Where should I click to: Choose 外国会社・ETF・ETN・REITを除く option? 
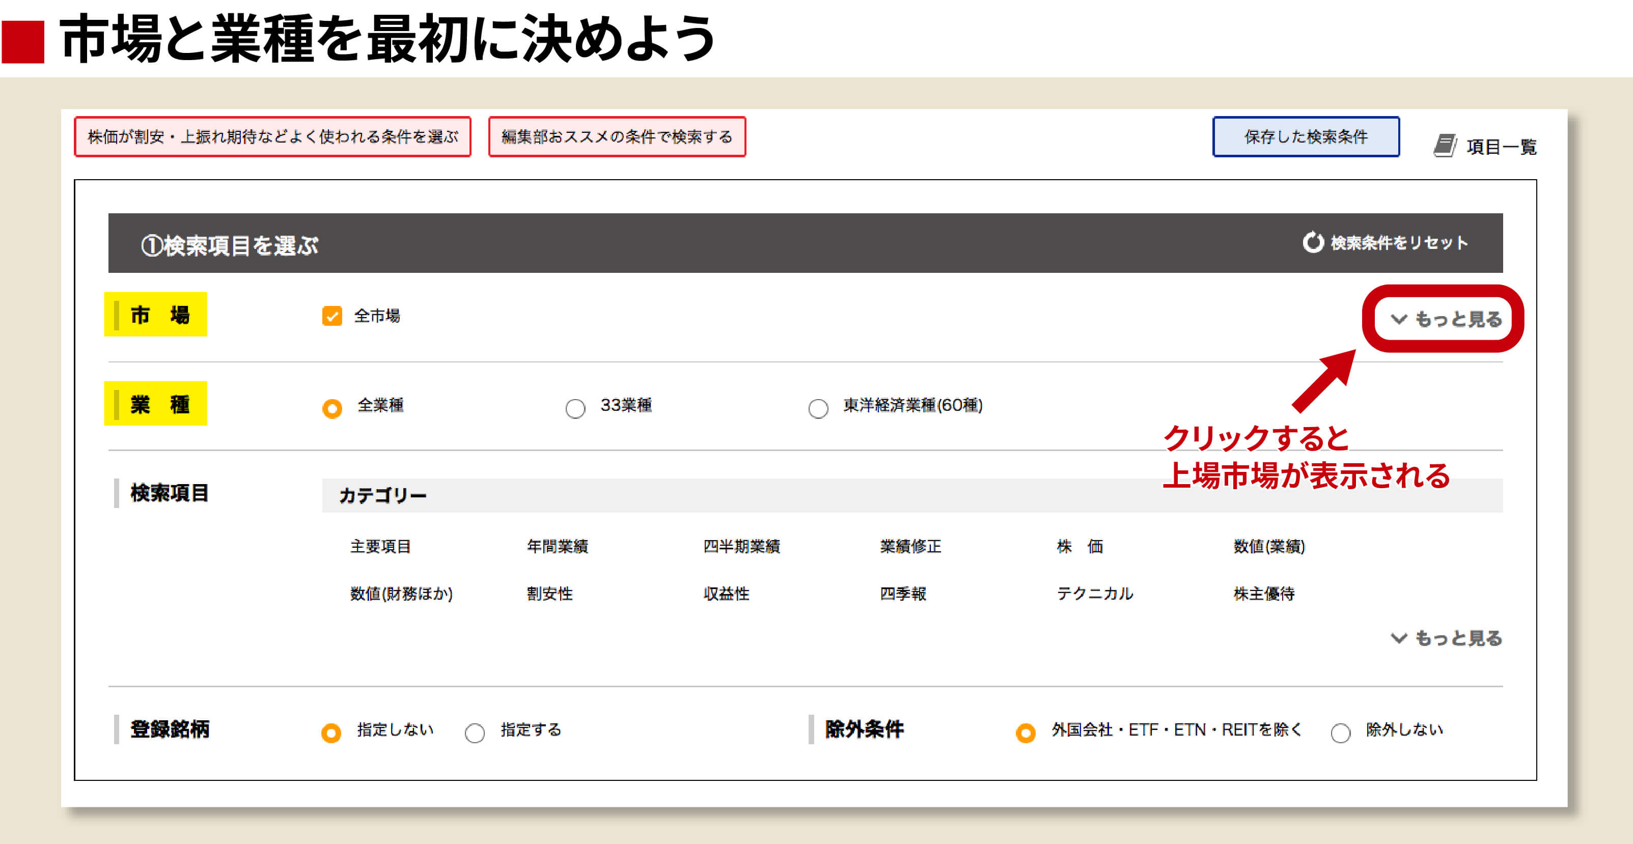pyautogui.click(x=1025, y=733)
